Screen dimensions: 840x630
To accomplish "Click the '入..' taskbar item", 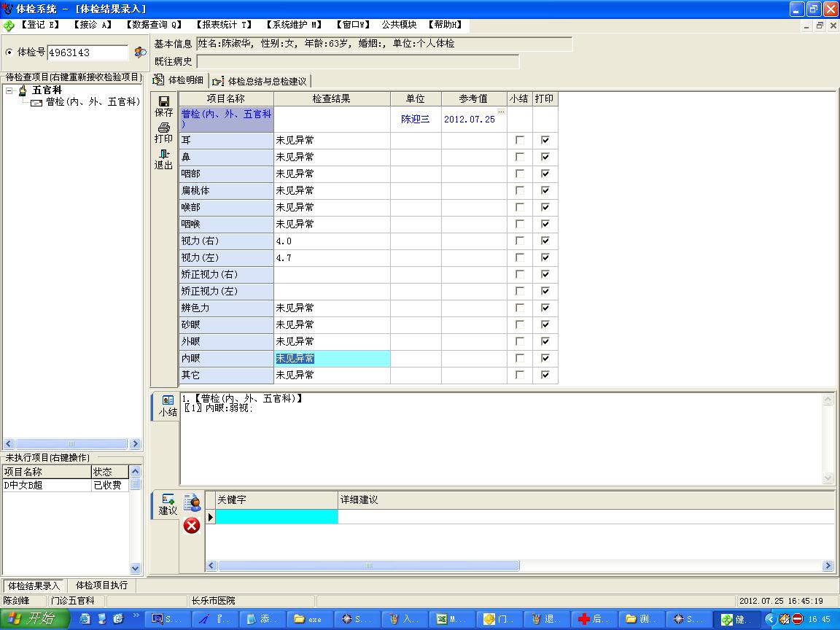I will (403, 619).
